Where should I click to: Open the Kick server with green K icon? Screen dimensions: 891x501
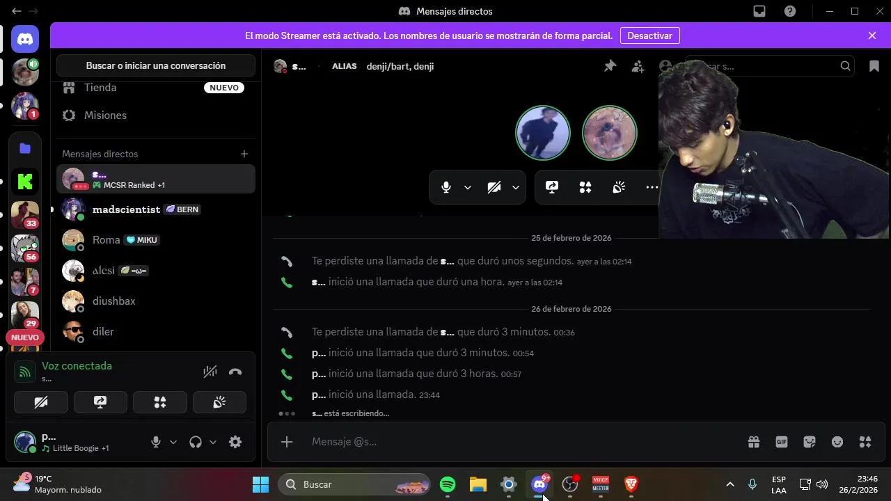pyautogui.click(x=25, y=182)
